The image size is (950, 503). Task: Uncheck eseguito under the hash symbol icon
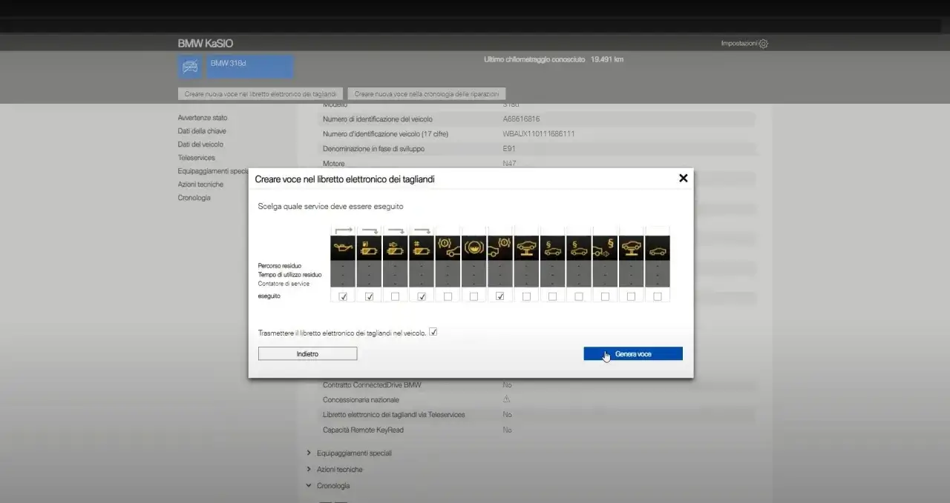(x=422, y=296)
